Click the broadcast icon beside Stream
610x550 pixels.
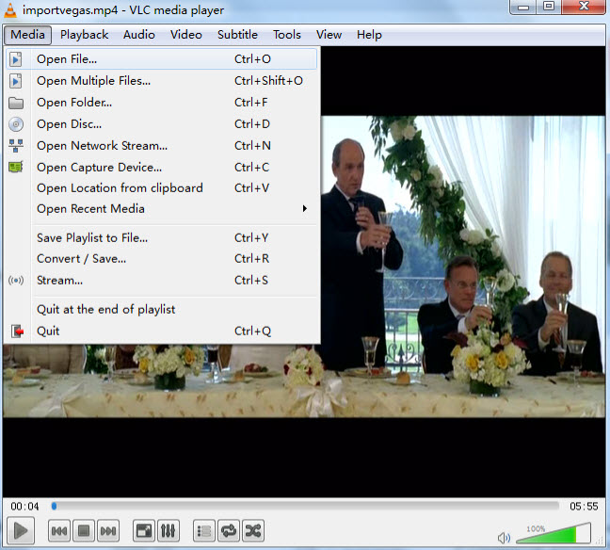click(16, 281)
